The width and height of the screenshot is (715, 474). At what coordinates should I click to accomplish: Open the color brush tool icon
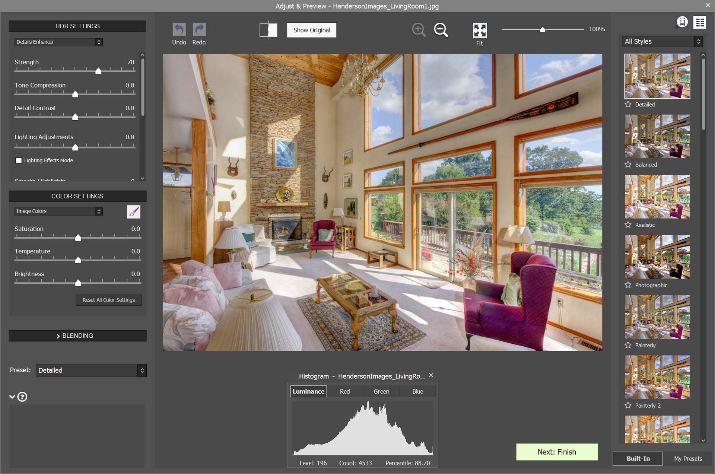point(134,211)
